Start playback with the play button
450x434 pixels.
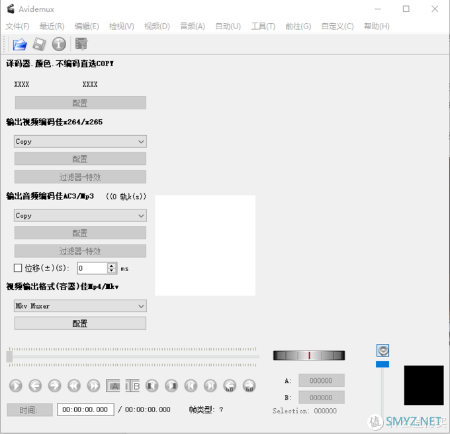[x=15, y=386]
